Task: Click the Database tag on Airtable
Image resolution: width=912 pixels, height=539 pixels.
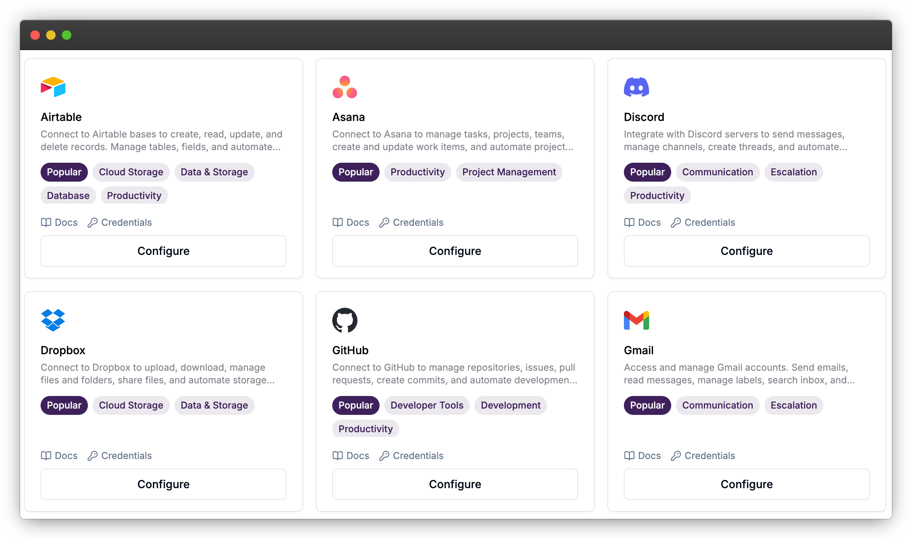Action: click(x=68, y=196)
